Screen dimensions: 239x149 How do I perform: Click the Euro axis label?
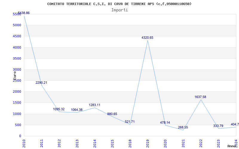point(15,75)
